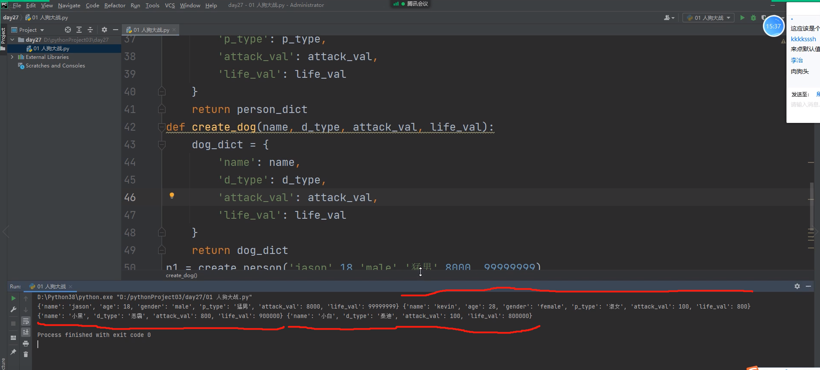The image size is (820, 370).
Task: Click the kkkksssh username in the chat
Action: (803, 39)
